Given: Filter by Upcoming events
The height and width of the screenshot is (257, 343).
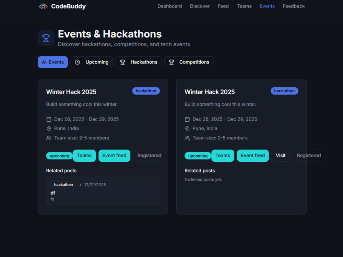Looking at the screenshot, I should 92,62.
